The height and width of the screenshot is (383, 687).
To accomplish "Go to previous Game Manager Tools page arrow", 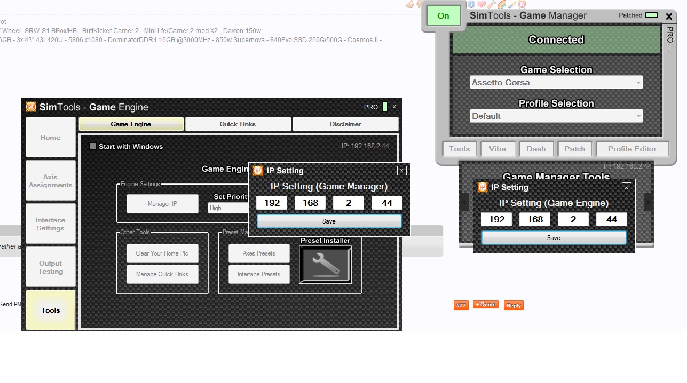I will pyautogui.click(x=464, y=202).
